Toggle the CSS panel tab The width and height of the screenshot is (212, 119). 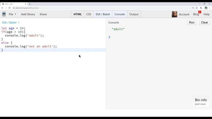(89, 14)
